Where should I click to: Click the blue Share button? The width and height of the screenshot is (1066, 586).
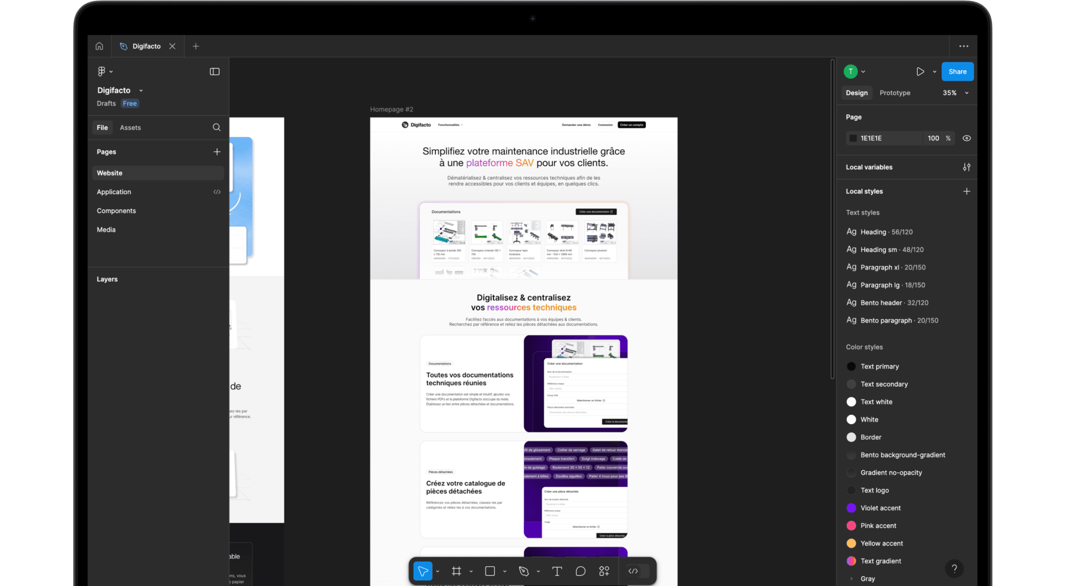click(x=957, y=71)
